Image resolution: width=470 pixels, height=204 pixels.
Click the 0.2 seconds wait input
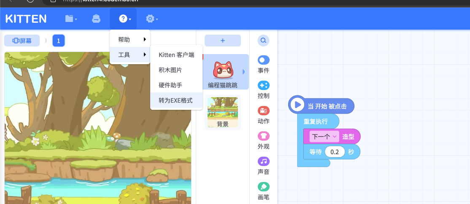[x=335, y=152]
